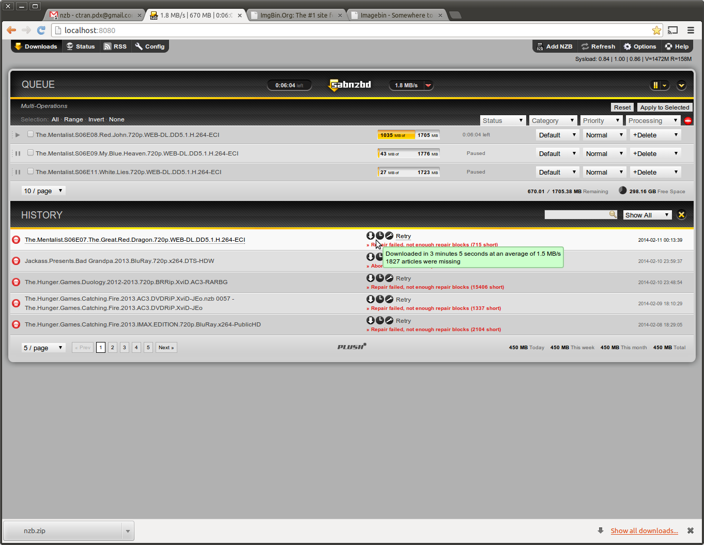Click red skull icon for Catching Fire IMAX EDITION

tap(16, 324)
